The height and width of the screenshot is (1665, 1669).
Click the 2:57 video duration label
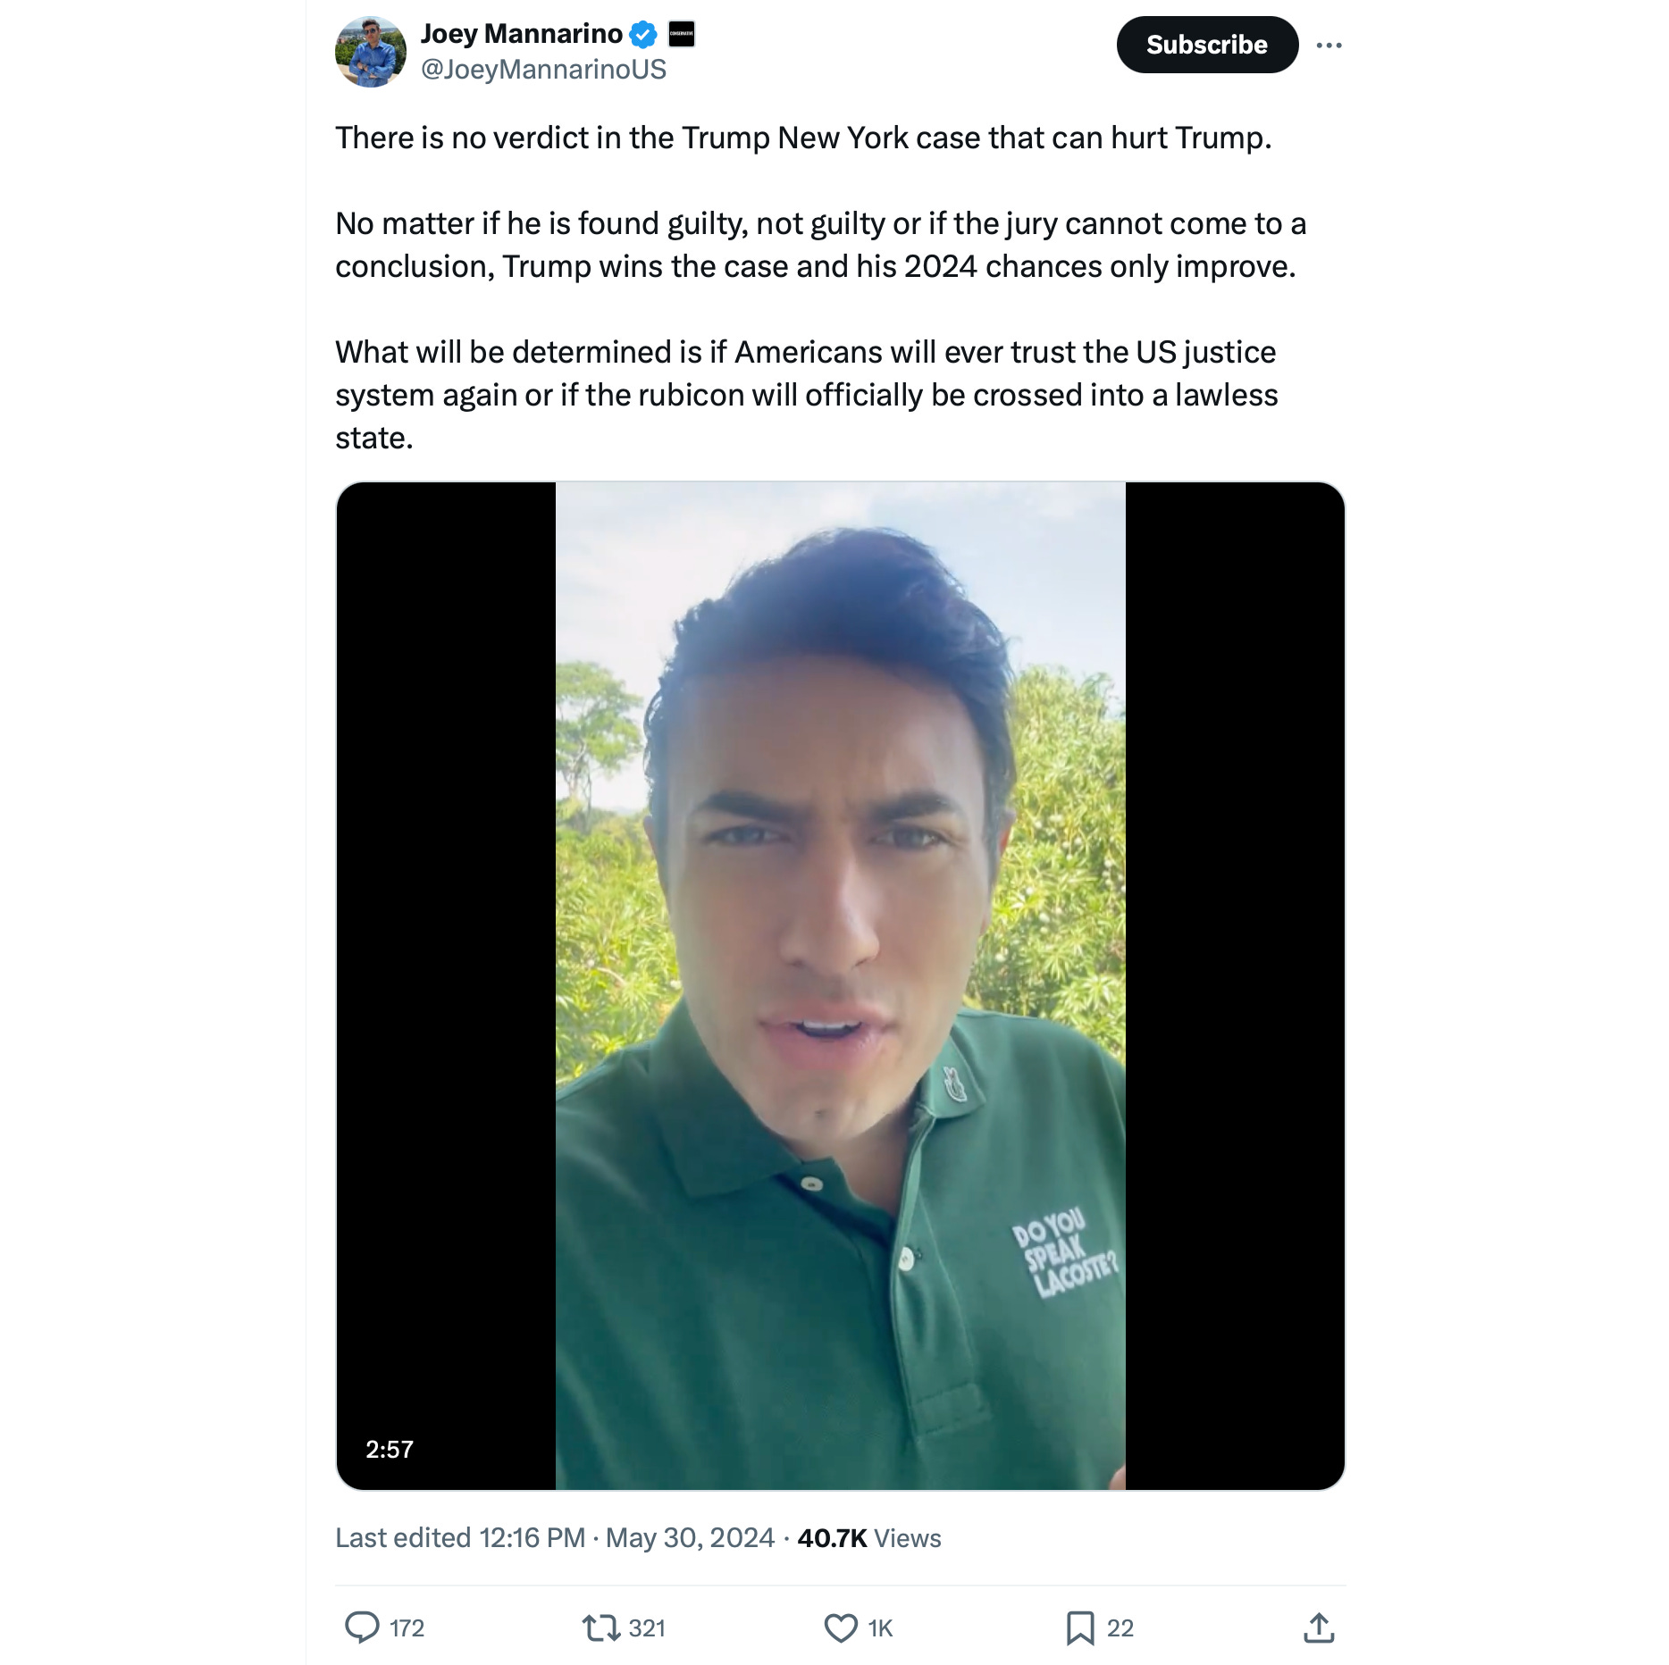coord(390,1449)
